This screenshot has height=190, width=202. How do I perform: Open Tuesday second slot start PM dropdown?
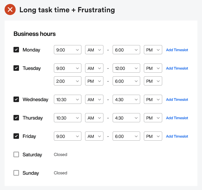94,81
